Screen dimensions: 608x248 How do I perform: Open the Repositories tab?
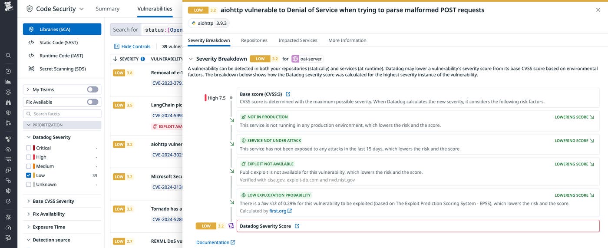[x=254, y=40]
